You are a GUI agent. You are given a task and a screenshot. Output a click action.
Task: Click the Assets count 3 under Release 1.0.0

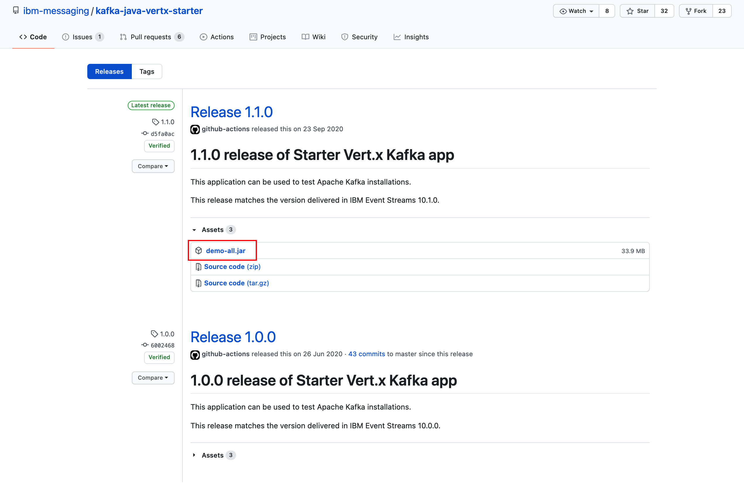[x=231, y=455]
